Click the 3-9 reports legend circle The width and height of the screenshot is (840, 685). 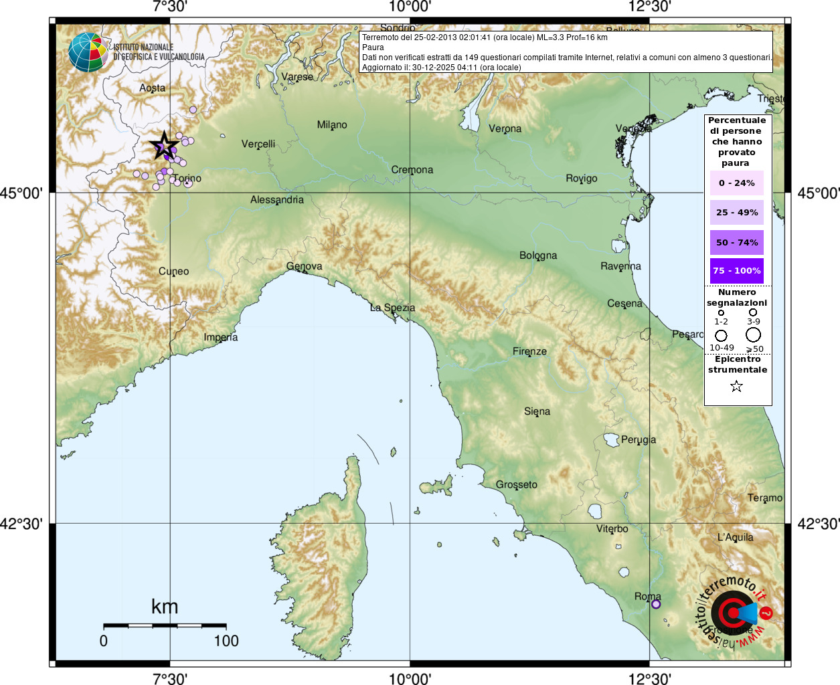point(753,312)
